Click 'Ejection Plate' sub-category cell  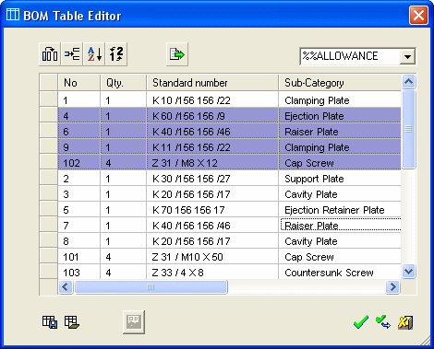point(340,116)
